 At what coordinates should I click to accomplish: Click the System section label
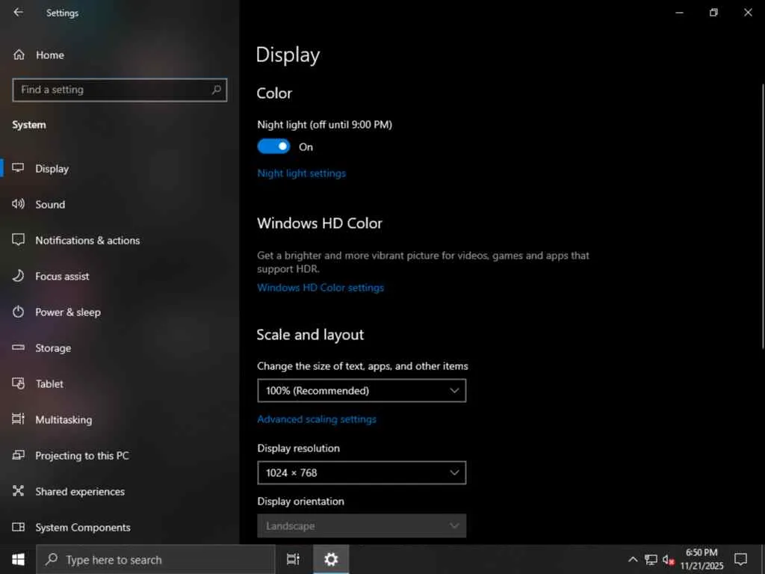[29, 125]
